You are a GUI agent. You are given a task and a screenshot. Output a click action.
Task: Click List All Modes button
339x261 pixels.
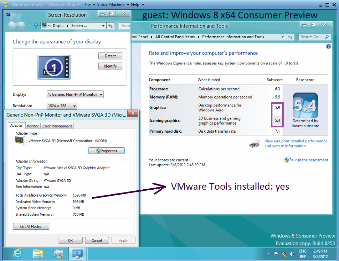click(x=31, y=226)
